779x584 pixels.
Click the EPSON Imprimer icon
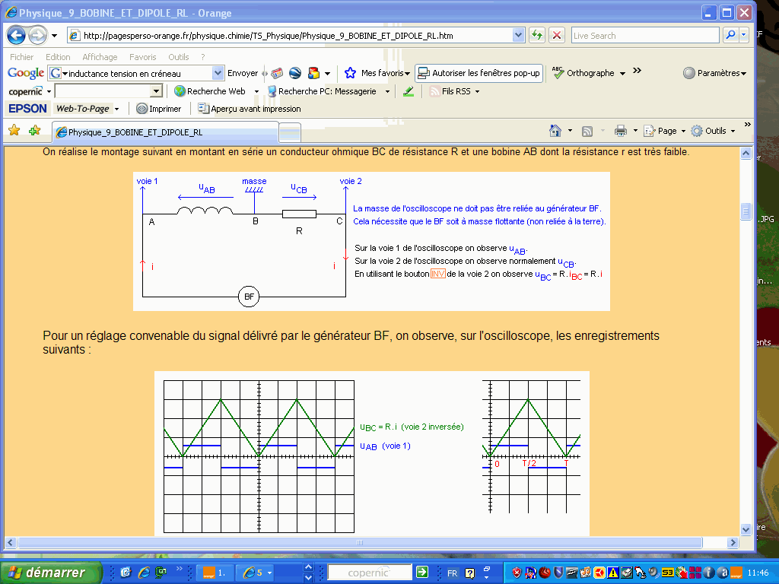[x=142, y=109]
